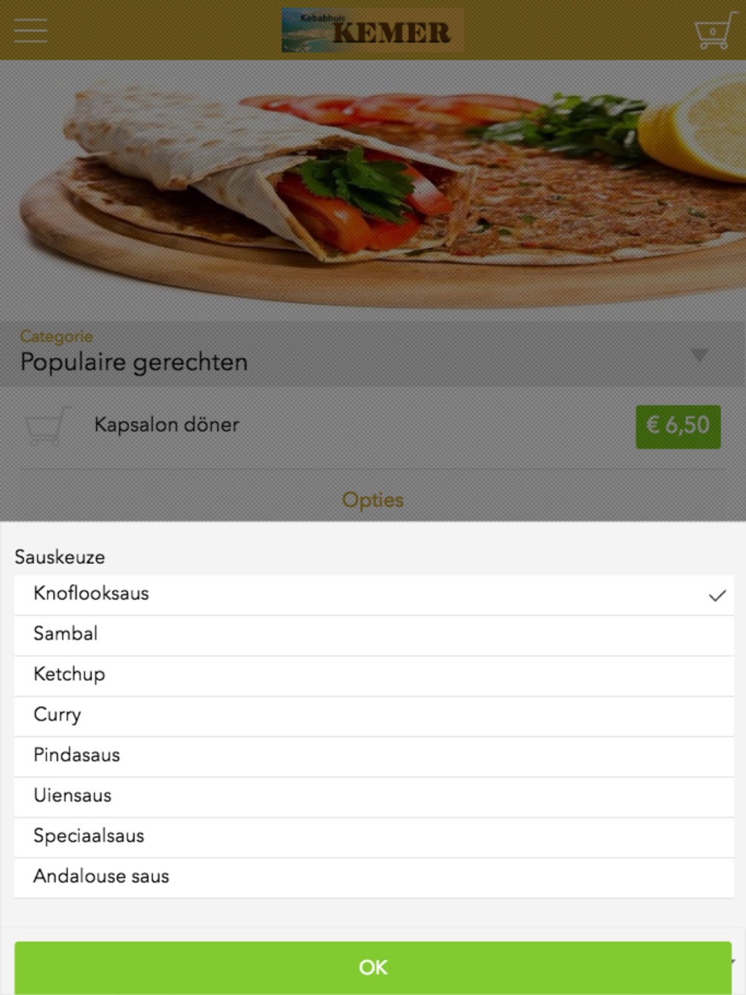Choose Curry as the sauce
Screen dimensions: 746x995
[x=57, y=715]
